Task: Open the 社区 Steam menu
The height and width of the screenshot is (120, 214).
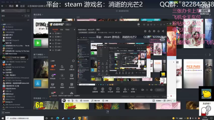Action: [x=22, y=6]
